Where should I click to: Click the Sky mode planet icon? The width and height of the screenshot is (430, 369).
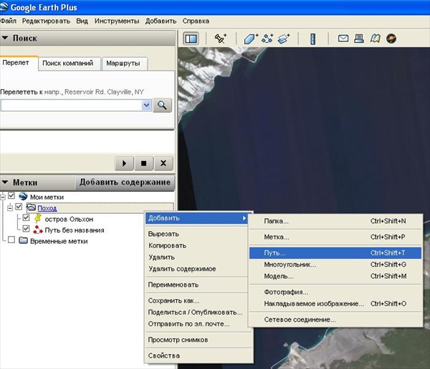[x=391, y=39]
